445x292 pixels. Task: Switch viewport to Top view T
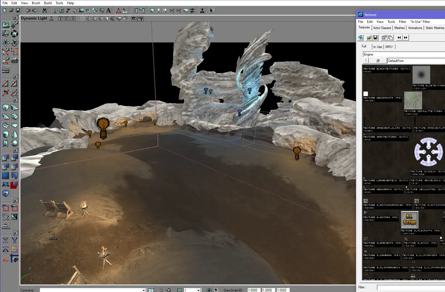tap(61, 18)
